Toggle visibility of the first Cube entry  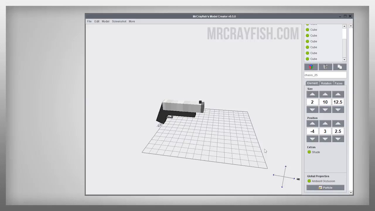pos(307,30)
